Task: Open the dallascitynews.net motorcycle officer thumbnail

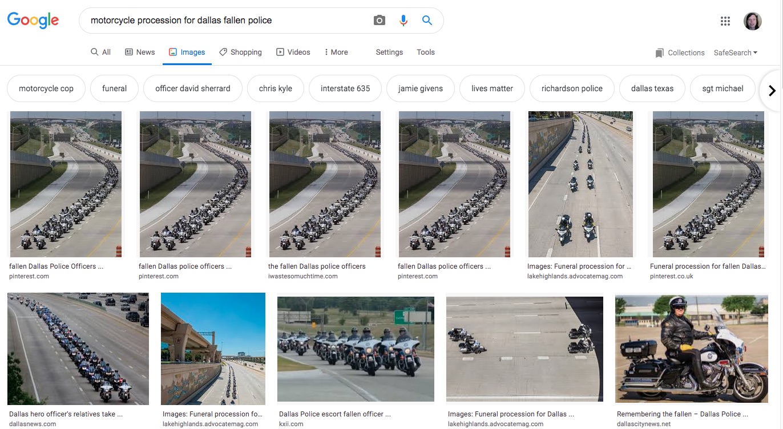Action: pos(692,349)
